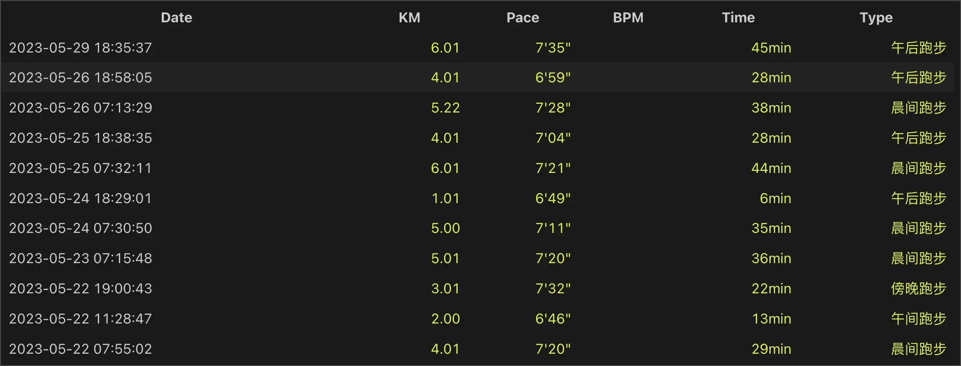Select the run dated 2023-05-29 18:35:37
The height and width of the screenshot is (366, 961).
(478, 47)
